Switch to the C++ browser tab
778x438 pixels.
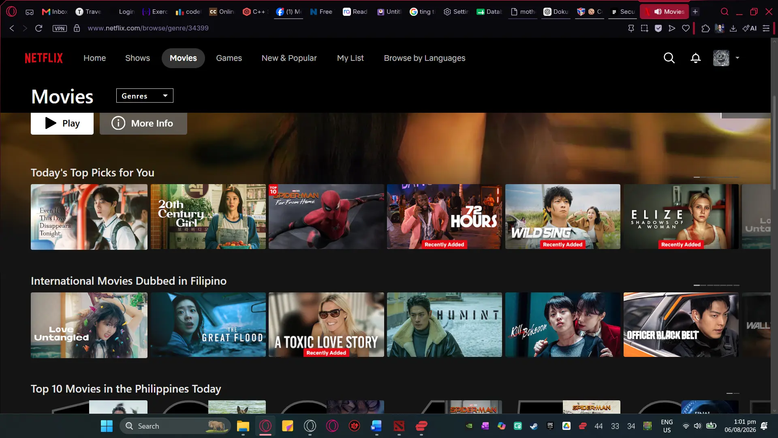click(x=255, y=12)
